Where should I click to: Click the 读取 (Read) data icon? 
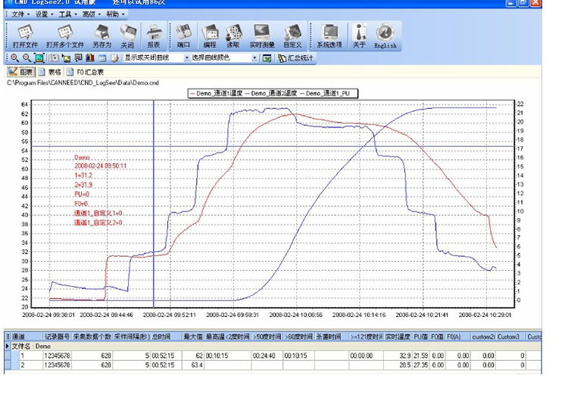pos(235,35)
